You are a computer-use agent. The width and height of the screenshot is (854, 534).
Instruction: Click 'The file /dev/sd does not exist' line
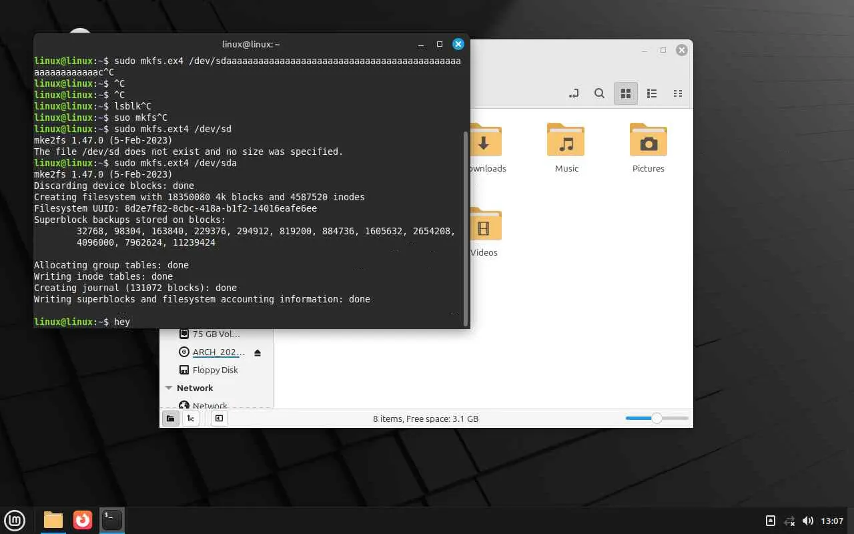point(188,152)
